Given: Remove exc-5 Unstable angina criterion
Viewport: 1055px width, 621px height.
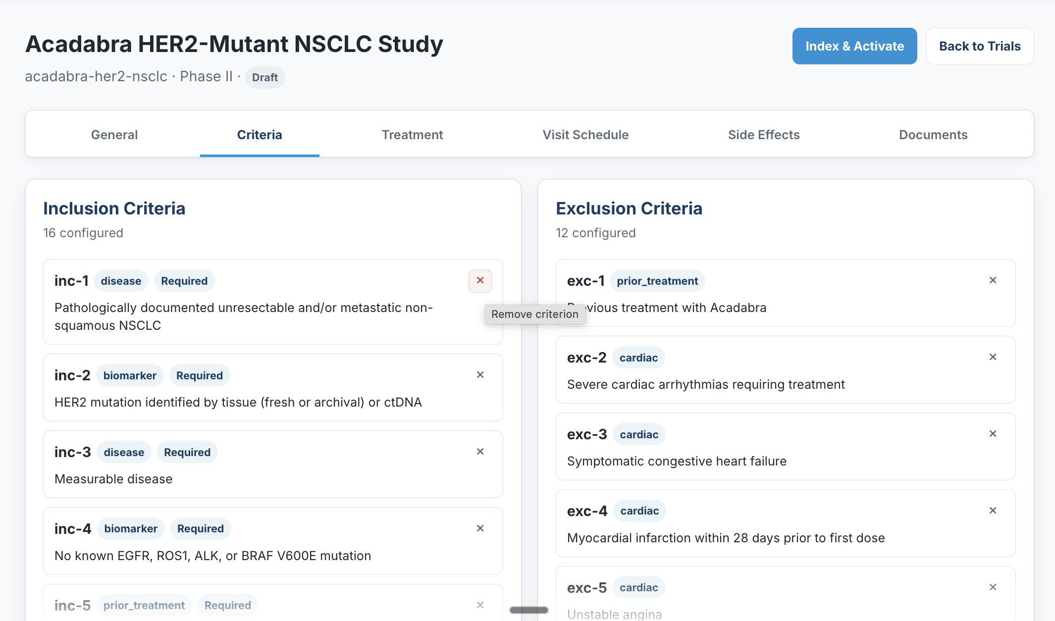Looking at the screenshot, I should click(993, 587).
